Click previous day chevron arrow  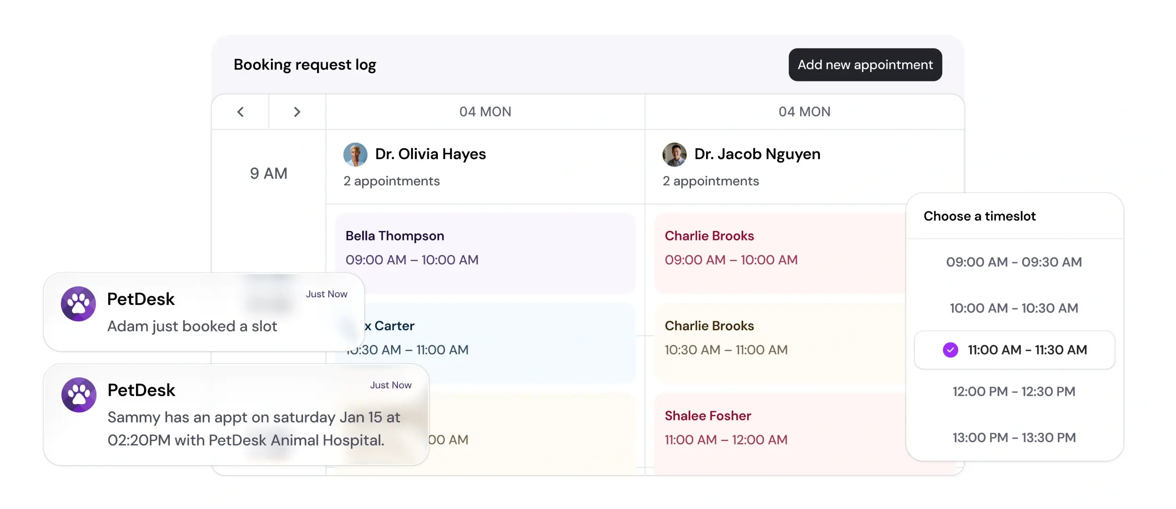coord(240,112)
